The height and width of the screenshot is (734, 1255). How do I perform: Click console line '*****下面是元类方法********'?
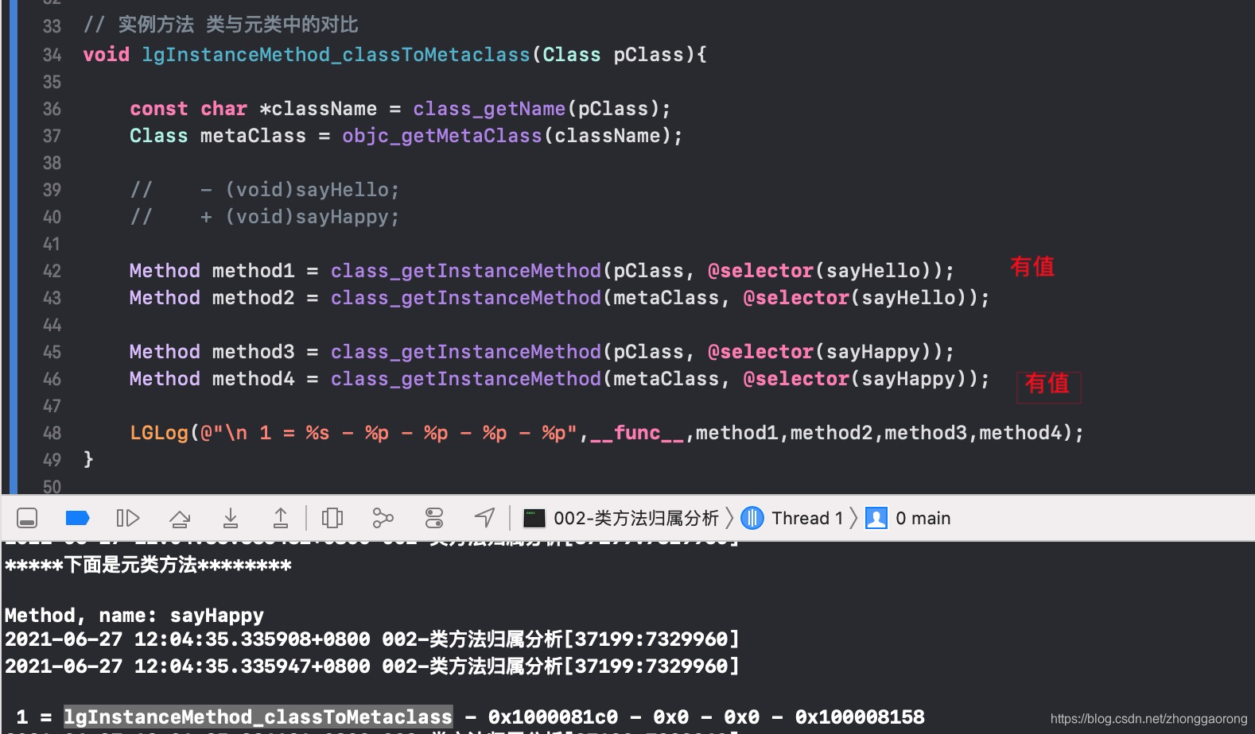[x=148, y=566]
